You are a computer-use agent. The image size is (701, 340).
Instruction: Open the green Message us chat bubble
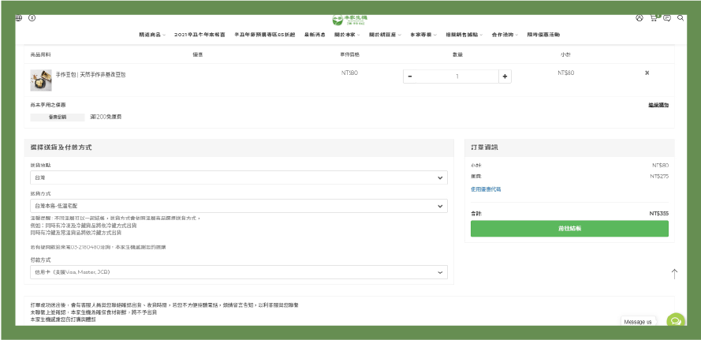(675, 321)
